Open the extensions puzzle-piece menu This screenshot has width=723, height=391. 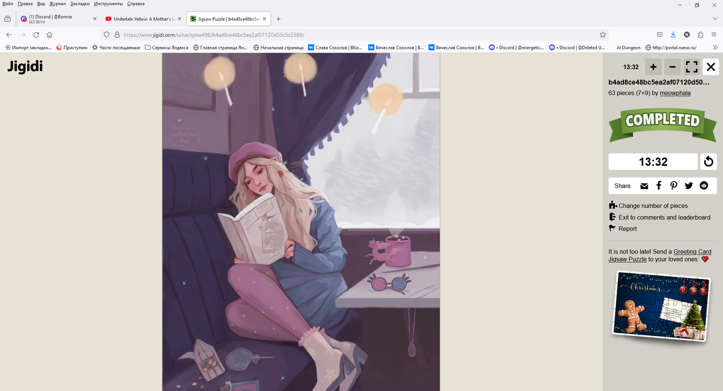tap(700, 34)
